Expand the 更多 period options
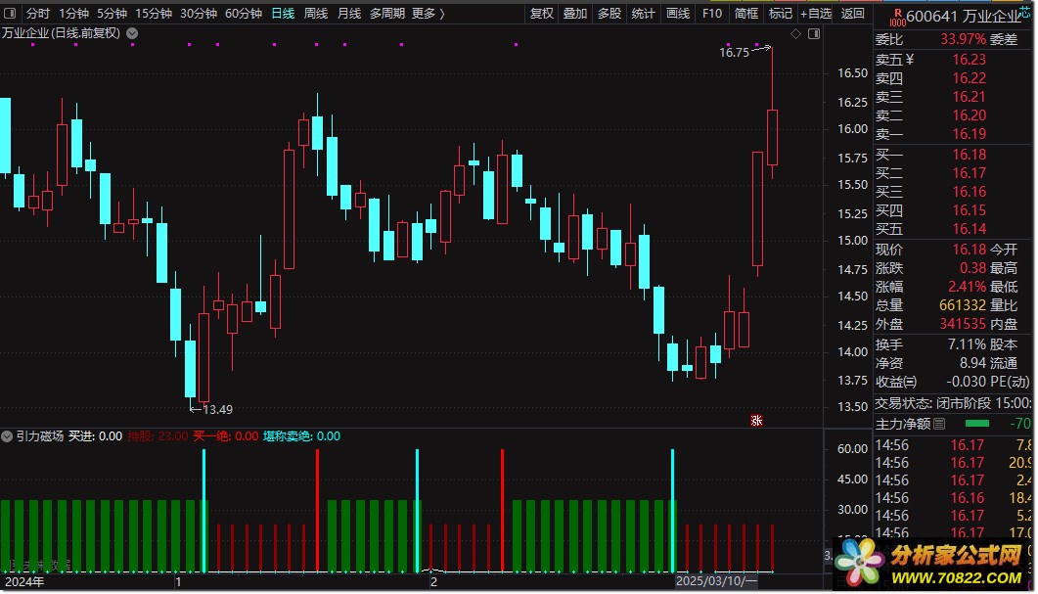Image resolution: width=1038 pixels, height=594 pixels. point(429,14)
